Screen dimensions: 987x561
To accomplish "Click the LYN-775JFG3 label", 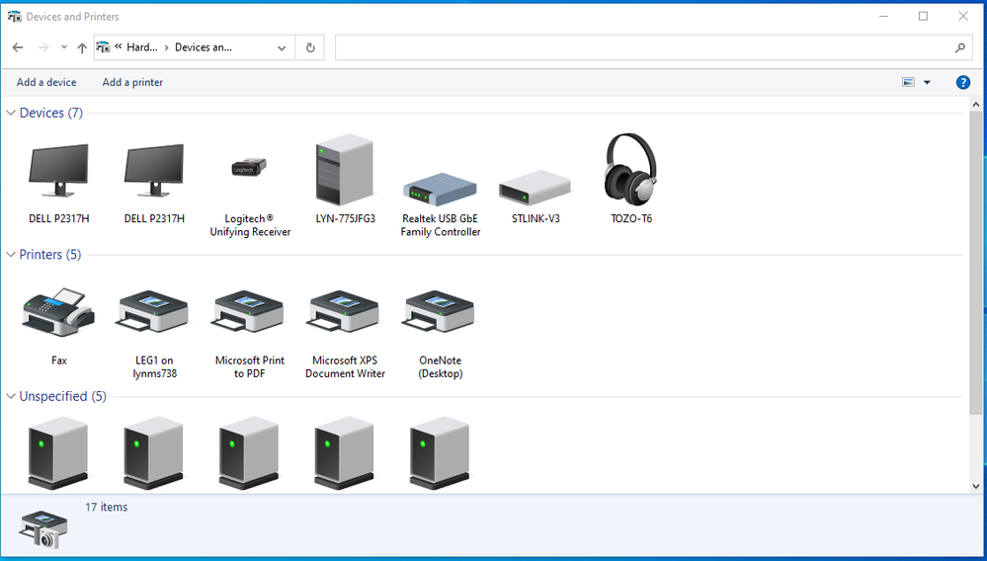I will [x=346, y=219].
